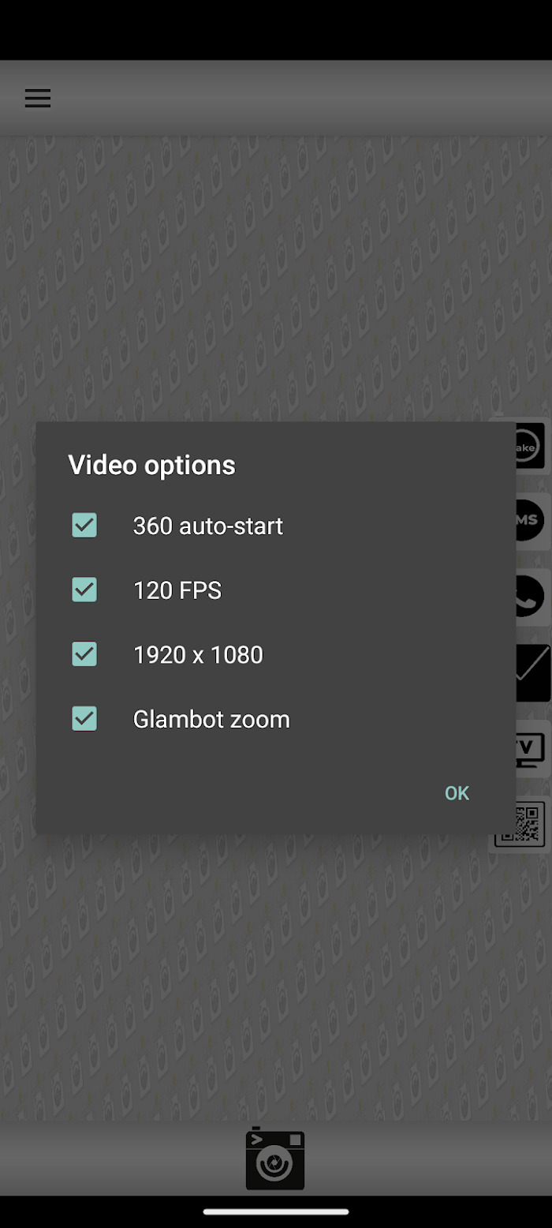Tap the 'Video options' dialog title

point(151,465)
